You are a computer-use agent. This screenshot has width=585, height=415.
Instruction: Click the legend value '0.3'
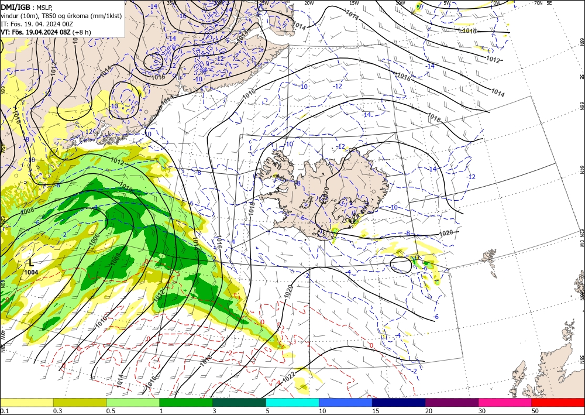pos(57,411)
